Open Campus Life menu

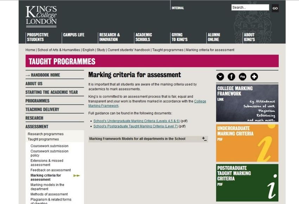click(74, 35)
